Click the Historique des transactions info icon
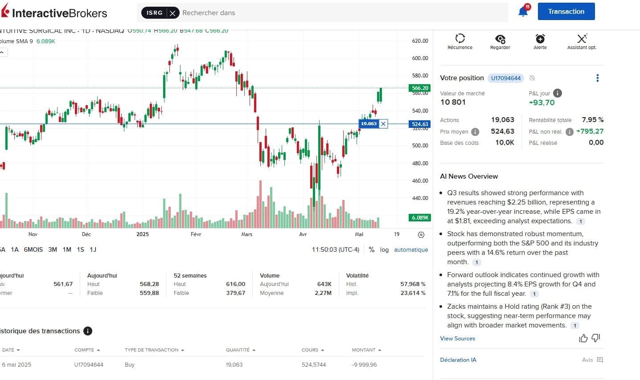Image resolution: width=640 pixels, height=380 pixels. pos(88,331)
